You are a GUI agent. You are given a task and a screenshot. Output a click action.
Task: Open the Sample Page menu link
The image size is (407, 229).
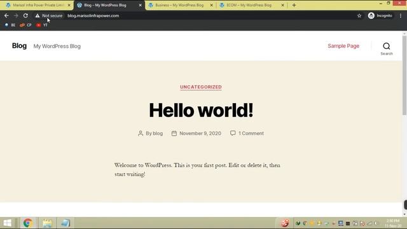[x=343, y=46]
